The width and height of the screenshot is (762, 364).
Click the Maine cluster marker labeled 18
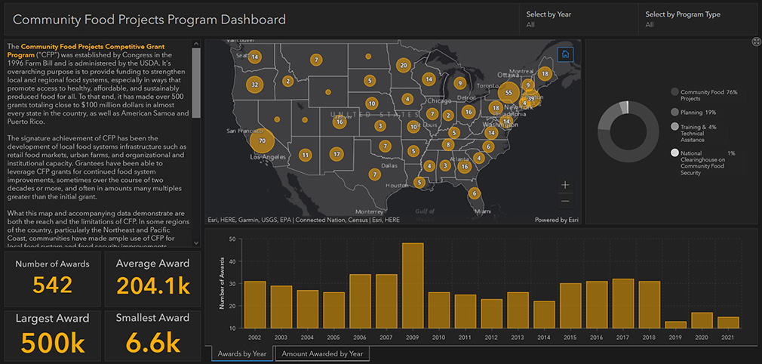pyautogui.click(x=545, y=74)
